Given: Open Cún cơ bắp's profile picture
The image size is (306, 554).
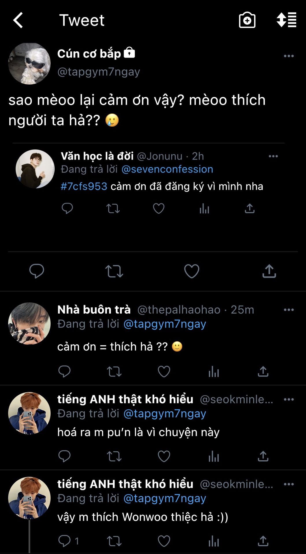Looking at the screenshot, I should (29, 64).
